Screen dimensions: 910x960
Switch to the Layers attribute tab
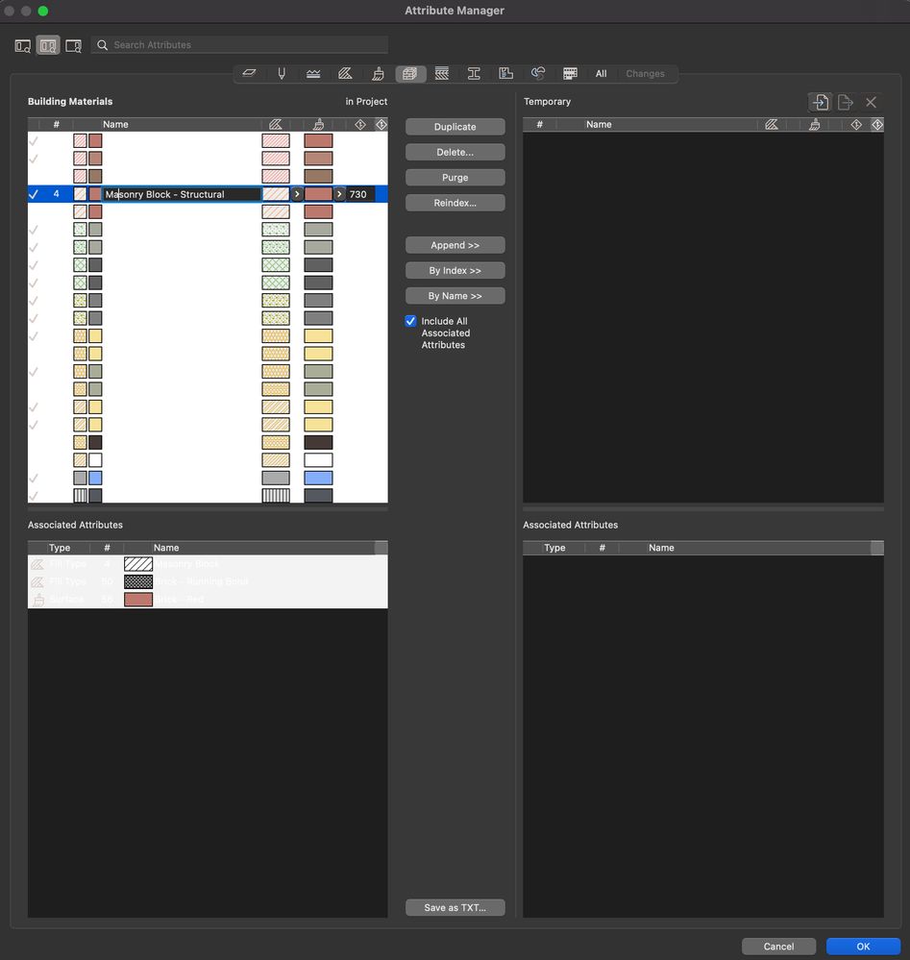coord(249,73)
